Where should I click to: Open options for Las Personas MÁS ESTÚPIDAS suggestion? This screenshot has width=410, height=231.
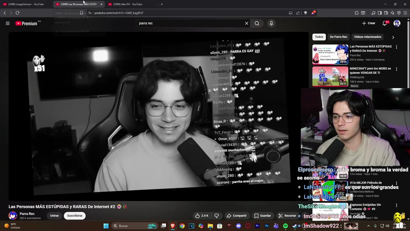397,47
